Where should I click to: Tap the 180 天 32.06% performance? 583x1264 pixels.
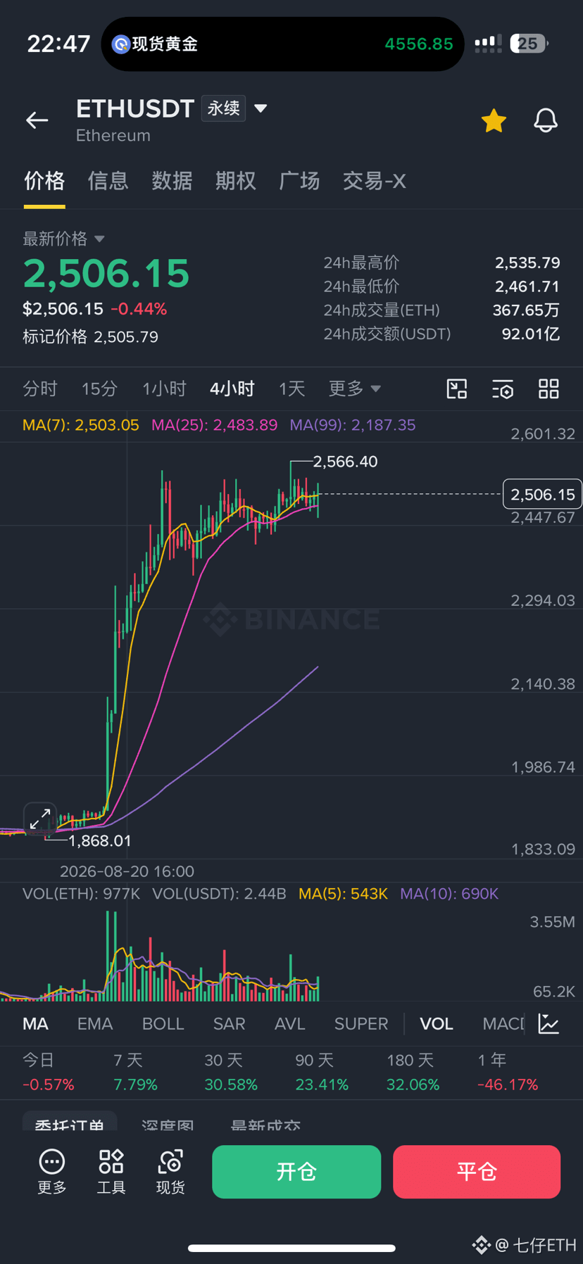click(413, 1072)
